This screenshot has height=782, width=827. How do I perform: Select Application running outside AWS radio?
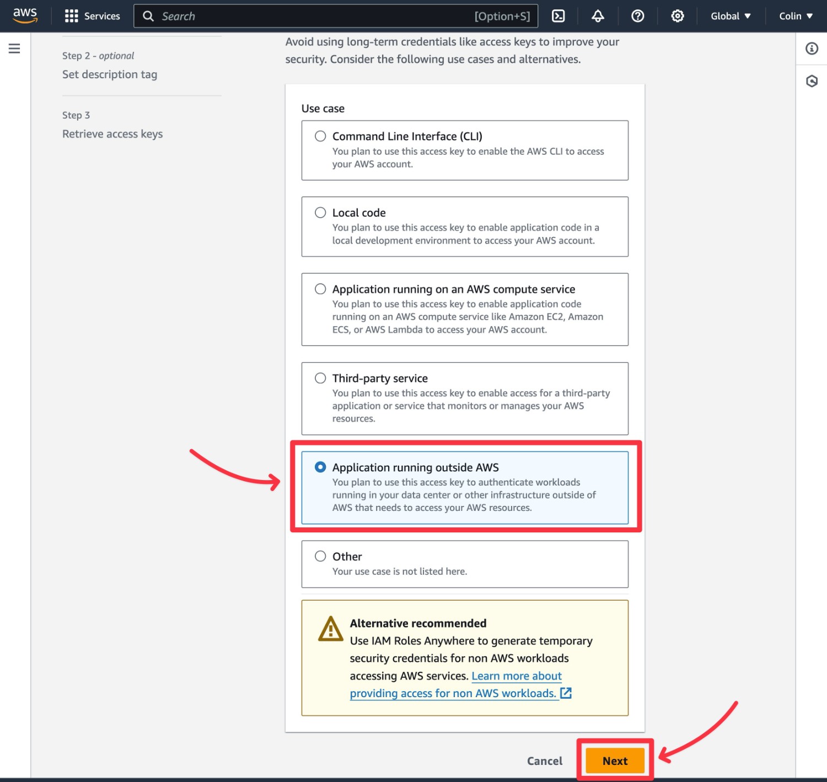coord(320,467)
